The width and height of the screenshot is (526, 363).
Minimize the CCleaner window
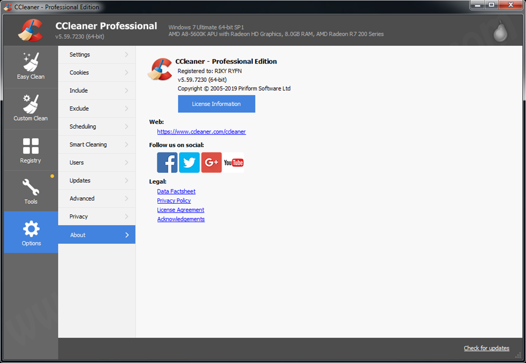tap(477, 5)
